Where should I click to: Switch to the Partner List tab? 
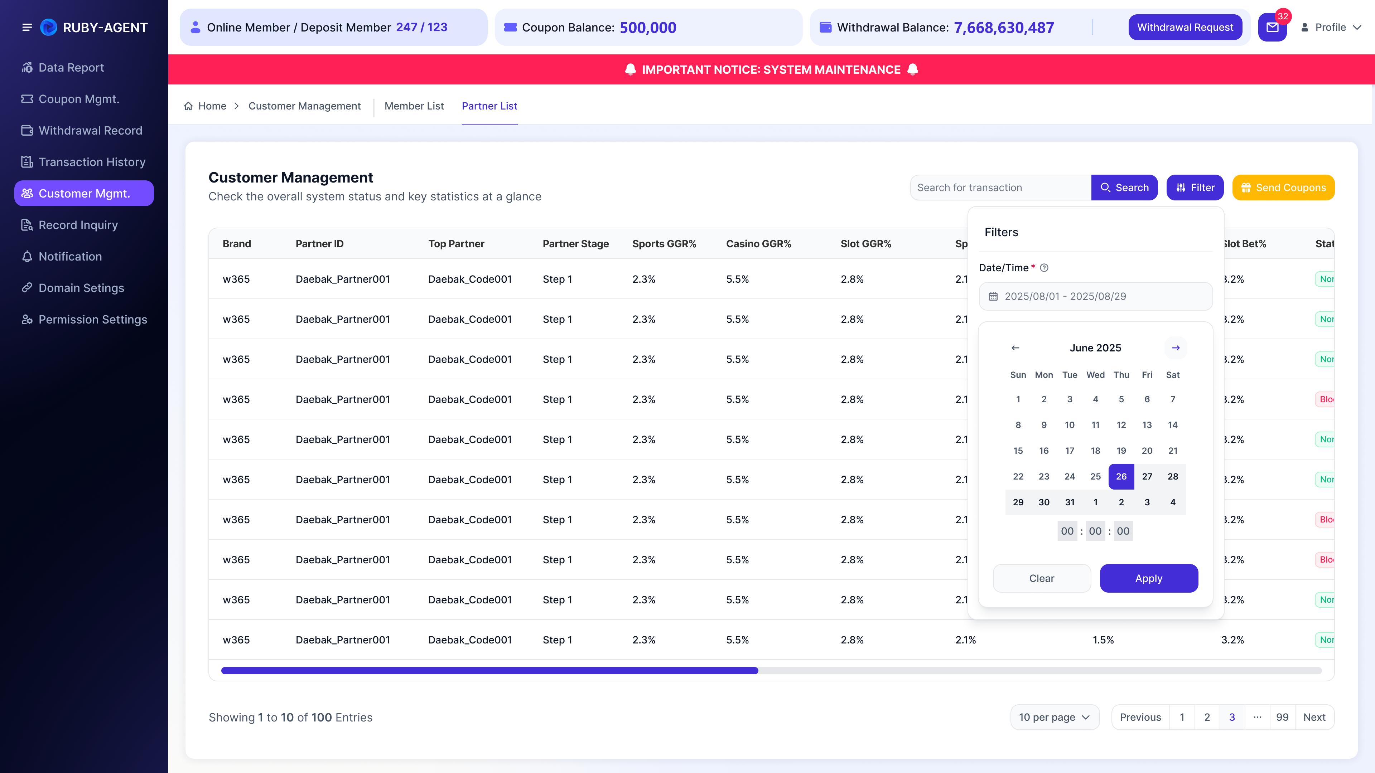pos(489,106)
